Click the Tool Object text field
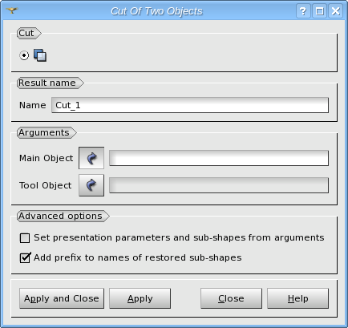 coord(219,185)
